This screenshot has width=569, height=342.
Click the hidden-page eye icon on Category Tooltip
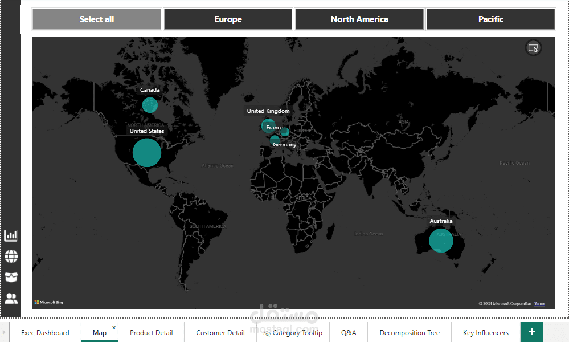[267, 333]
